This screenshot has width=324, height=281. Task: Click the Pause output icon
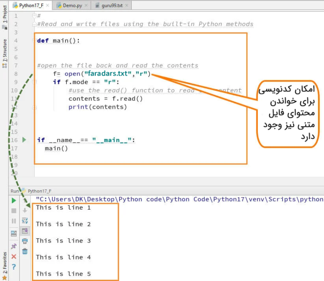tap(13, 221)
